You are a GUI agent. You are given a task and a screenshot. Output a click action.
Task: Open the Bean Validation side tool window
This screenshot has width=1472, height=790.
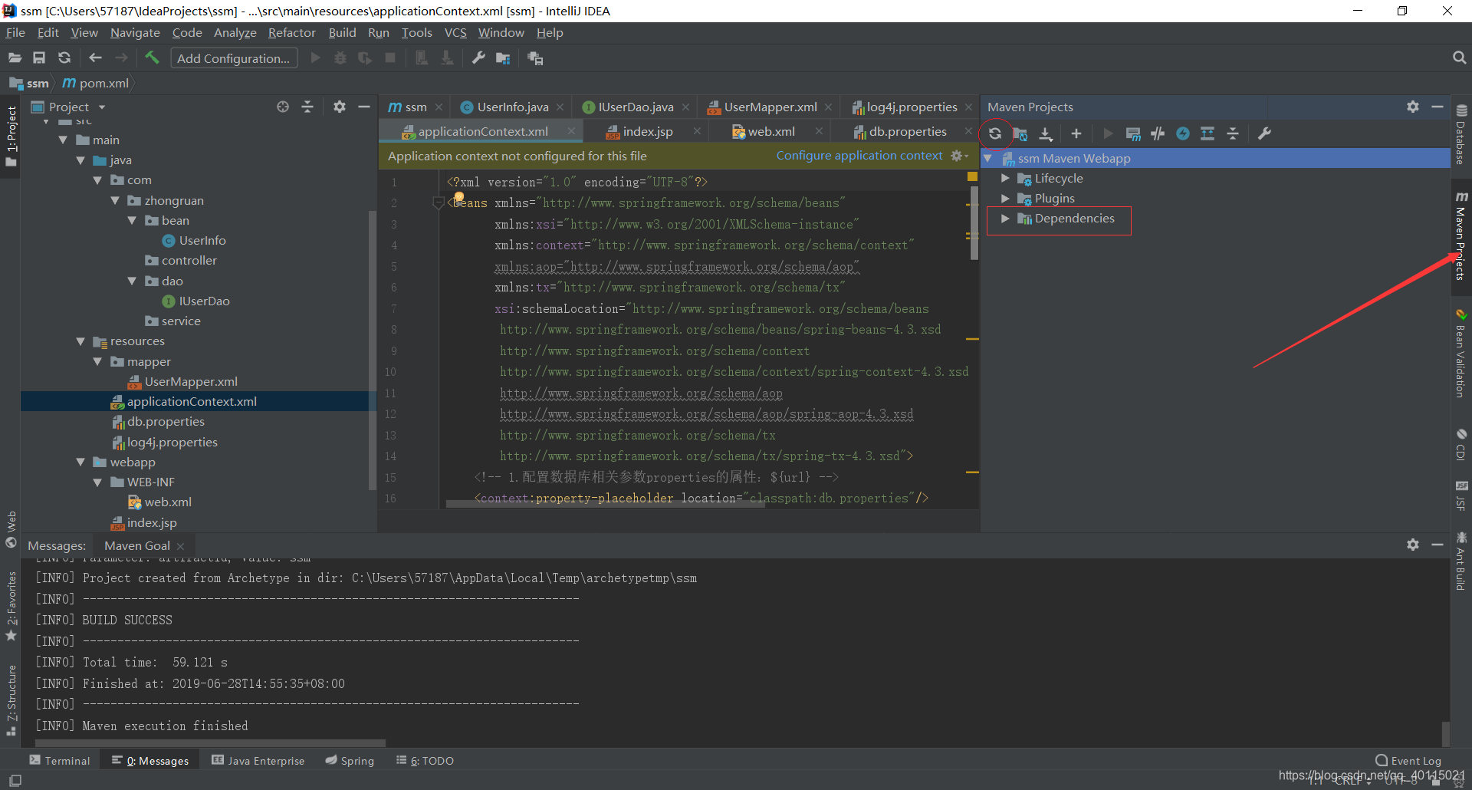point(1461,353)
